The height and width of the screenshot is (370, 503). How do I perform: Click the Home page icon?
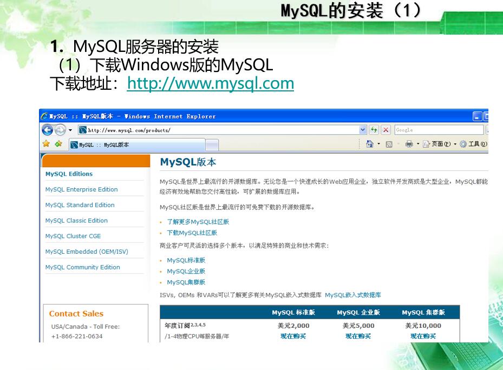[370, 144]
